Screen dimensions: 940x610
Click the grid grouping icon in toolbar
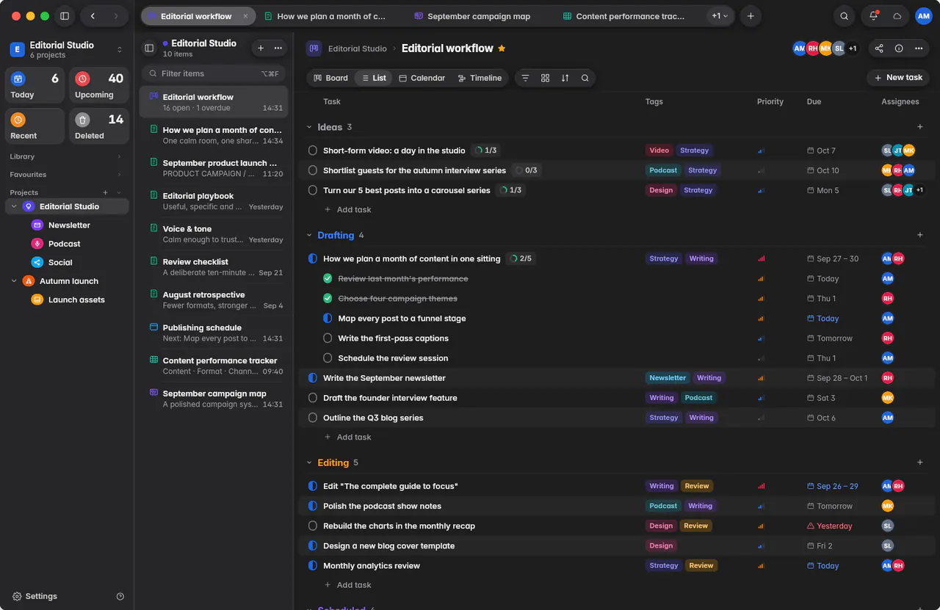pos(545,78)
